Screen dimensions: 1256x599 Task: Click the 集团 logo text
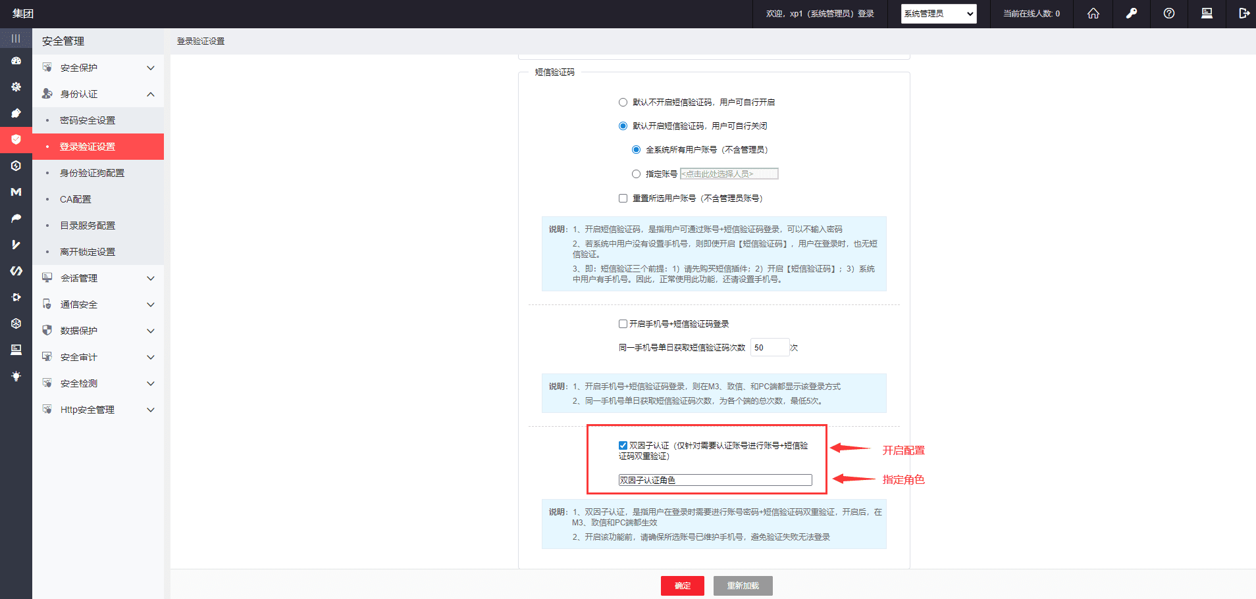23,13
